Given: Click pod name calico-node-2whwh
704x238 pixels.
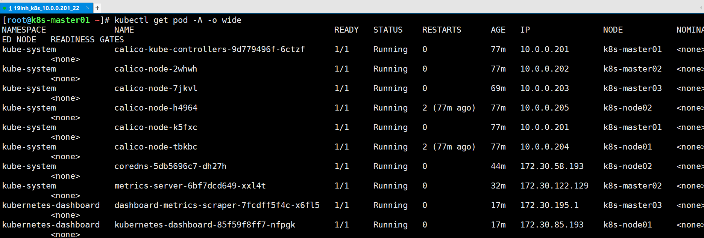Looking at the screenshot, I should point(156,69).
